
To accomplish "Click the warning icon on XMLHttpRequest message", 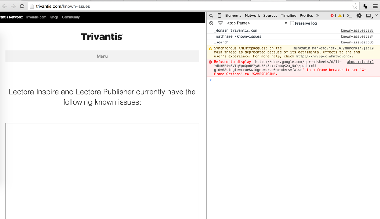I will [x=210, y=48].
